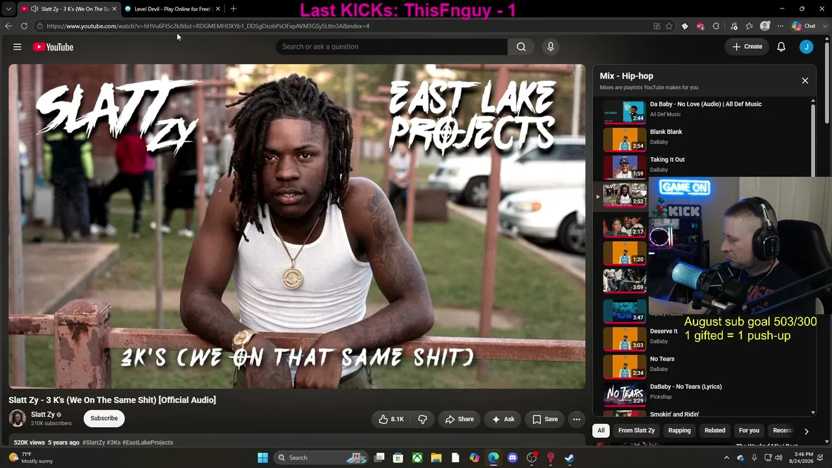Open the browser profile icon
Viewport: 832px width, 468px height.
click(x=765, y=26)
